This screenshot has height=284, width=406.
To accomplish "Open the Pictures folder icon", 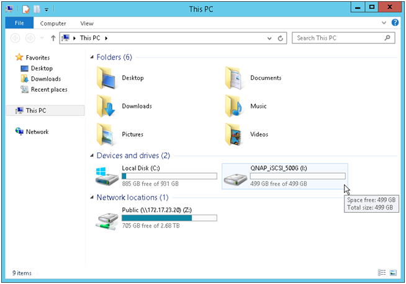I will tap(107, 134).
